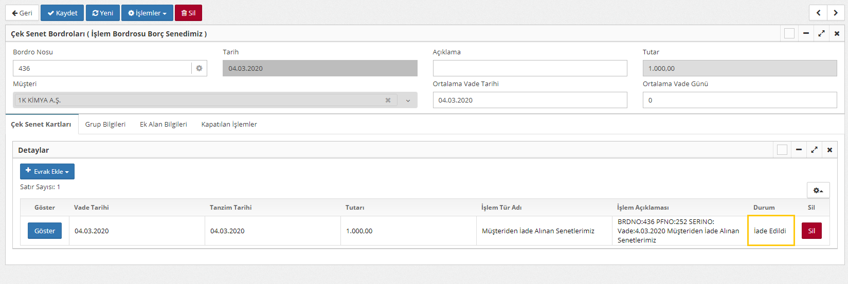Click the gear icon beside Bordro Nosu field
The width and height of the screenshot is (848, 284).
(x=199, y=68)
